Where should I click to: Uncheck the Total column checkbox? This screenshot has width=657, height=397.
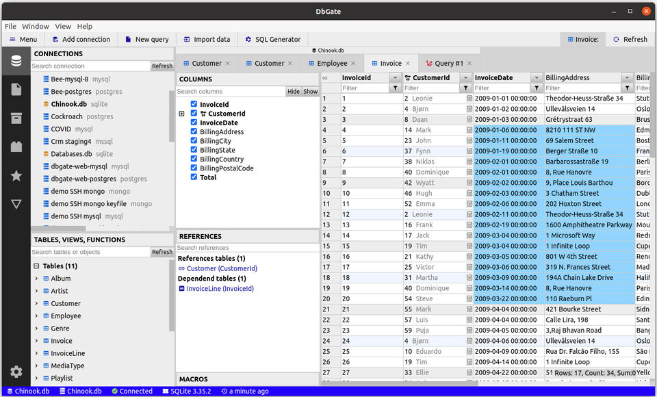(194, 177)
